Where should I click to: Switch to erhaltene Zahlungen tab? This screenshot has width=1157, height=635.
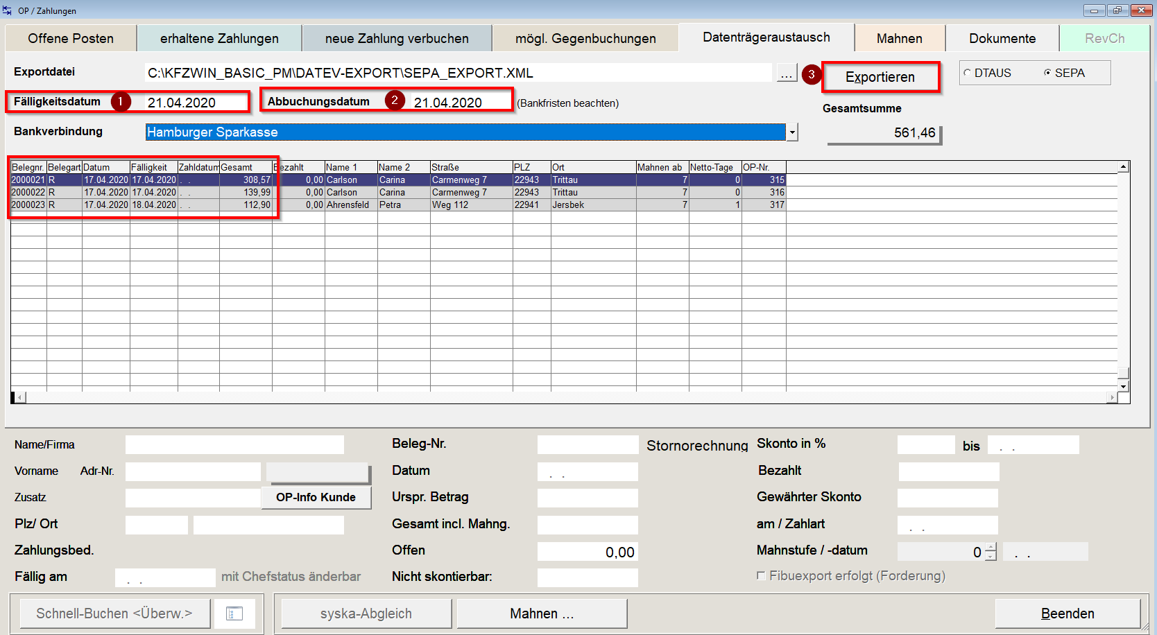point(219,38)
